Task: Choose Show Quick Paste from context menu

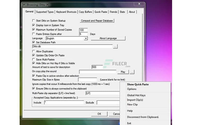Action: coord(138,84)
